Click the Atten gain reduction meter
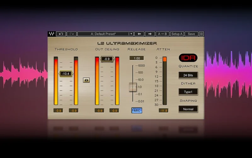The height and width of the screenshot is (158, 252). (165, 81)
